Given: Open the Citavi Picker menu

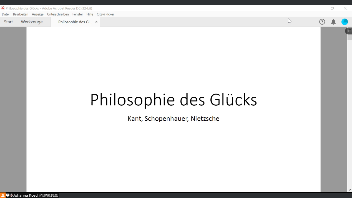Looking at the screenshot, I should point(105,14).
